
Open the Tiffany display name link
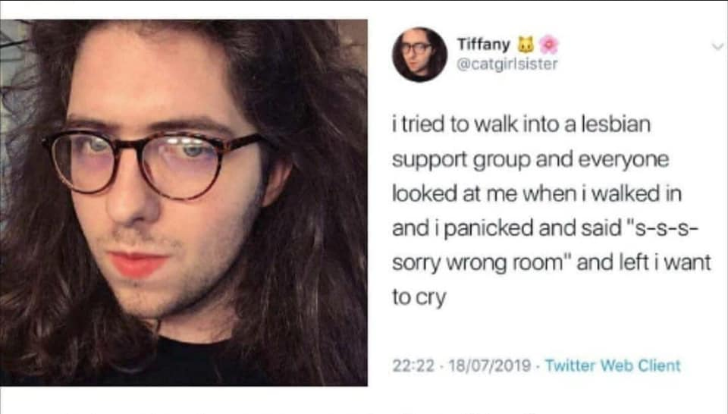pos(483,45)
